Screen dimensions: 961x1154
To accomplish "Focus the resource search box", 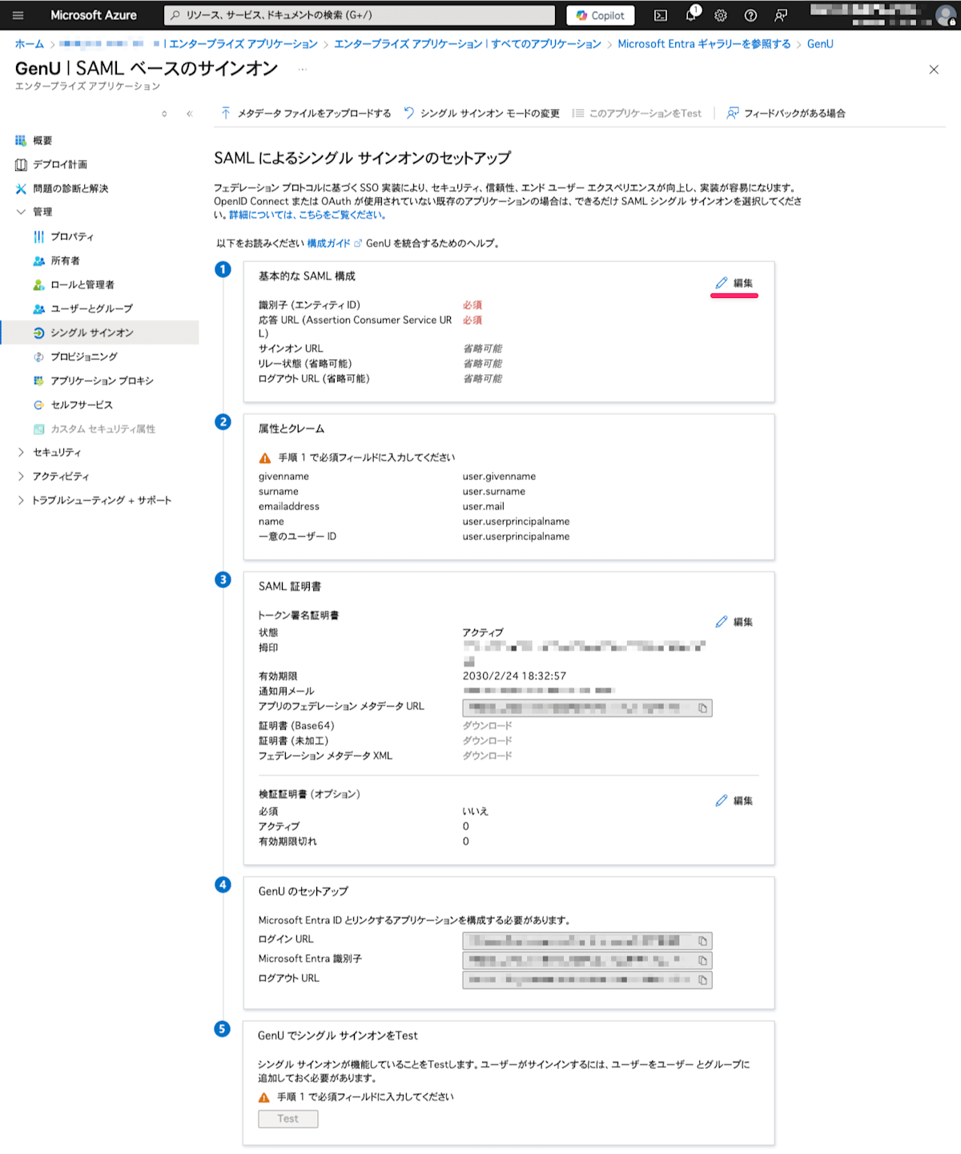I will pyautogui.click(x=360, y=15).
